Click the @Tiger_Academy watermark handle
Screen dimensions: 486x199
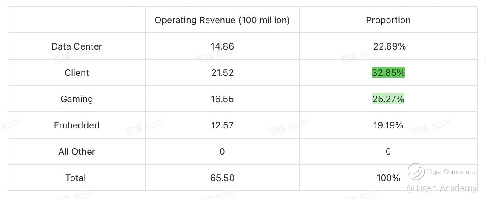coord(442,188)
